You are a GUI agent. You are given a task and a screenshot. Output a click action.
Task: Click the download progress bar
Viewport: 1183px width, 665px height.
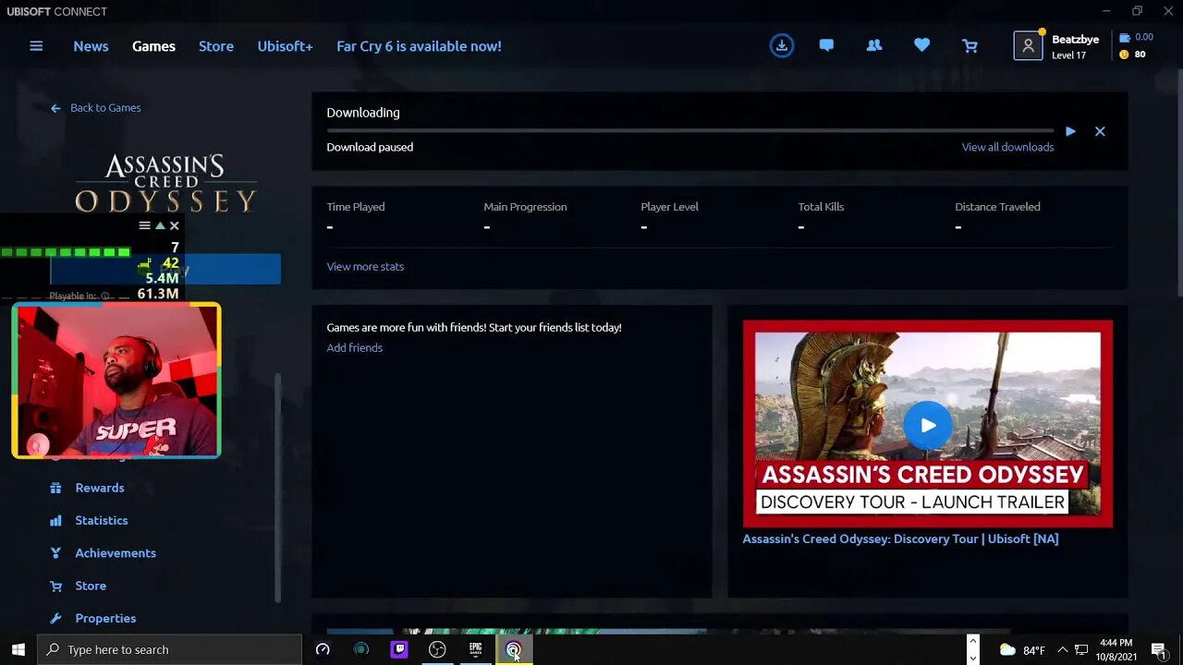[x=689, y=131]
